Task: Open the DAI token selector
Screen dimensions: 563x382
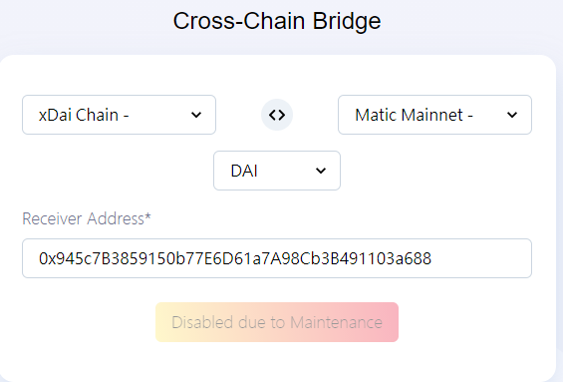Action: tap(277, 171)
